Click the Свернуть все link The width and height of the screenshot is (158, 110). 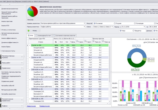point(31,106)
